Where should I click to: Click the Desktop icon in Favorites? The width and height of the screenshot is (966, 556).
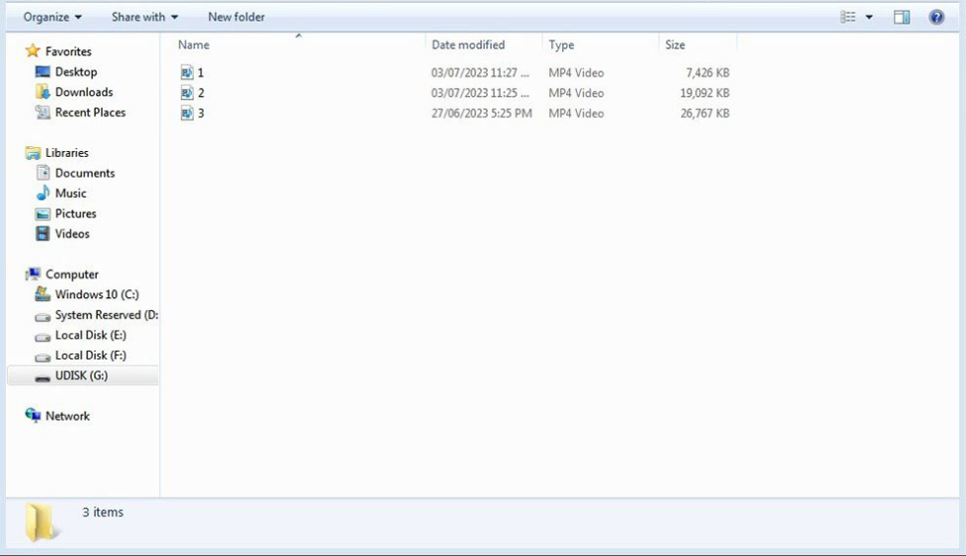pos(42,71)
